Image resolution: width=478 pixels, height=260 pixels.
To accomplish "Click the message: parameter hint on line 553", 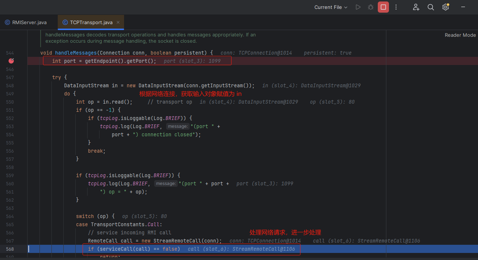I will click(x=177, y=126).
